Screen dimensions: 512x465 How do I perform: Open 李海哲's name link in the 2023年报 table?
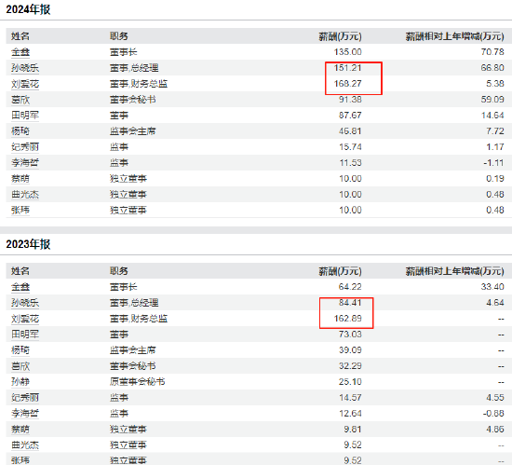(25, 414)
